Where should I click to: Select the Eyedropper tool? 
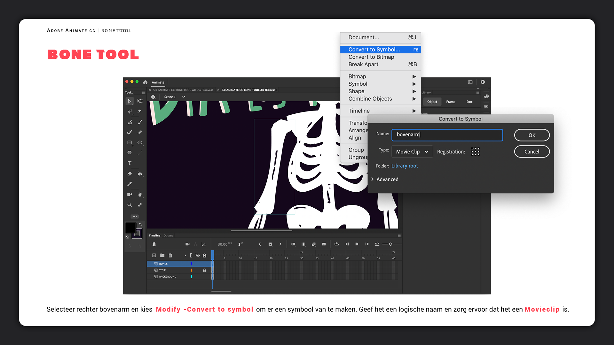tap(130, 184)
